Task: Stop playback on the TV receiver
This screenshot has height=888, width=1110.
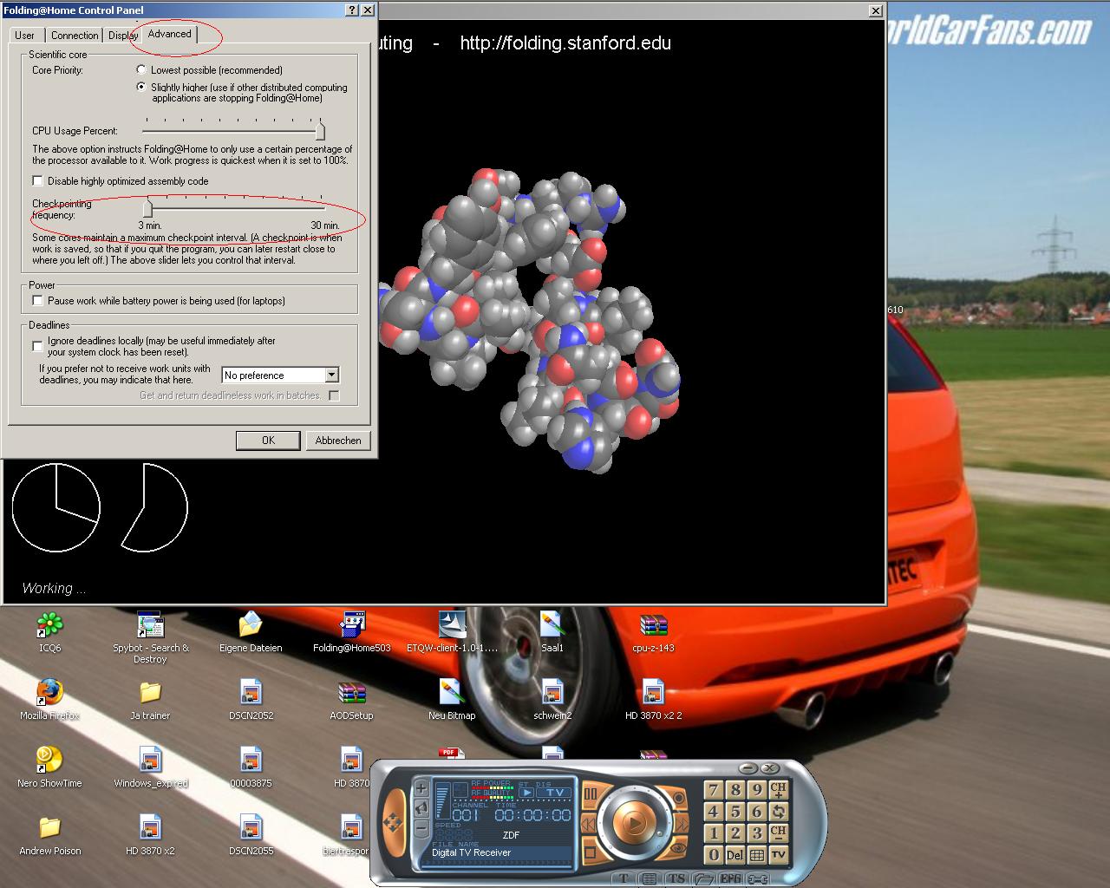Action: (x=590, y=852)
